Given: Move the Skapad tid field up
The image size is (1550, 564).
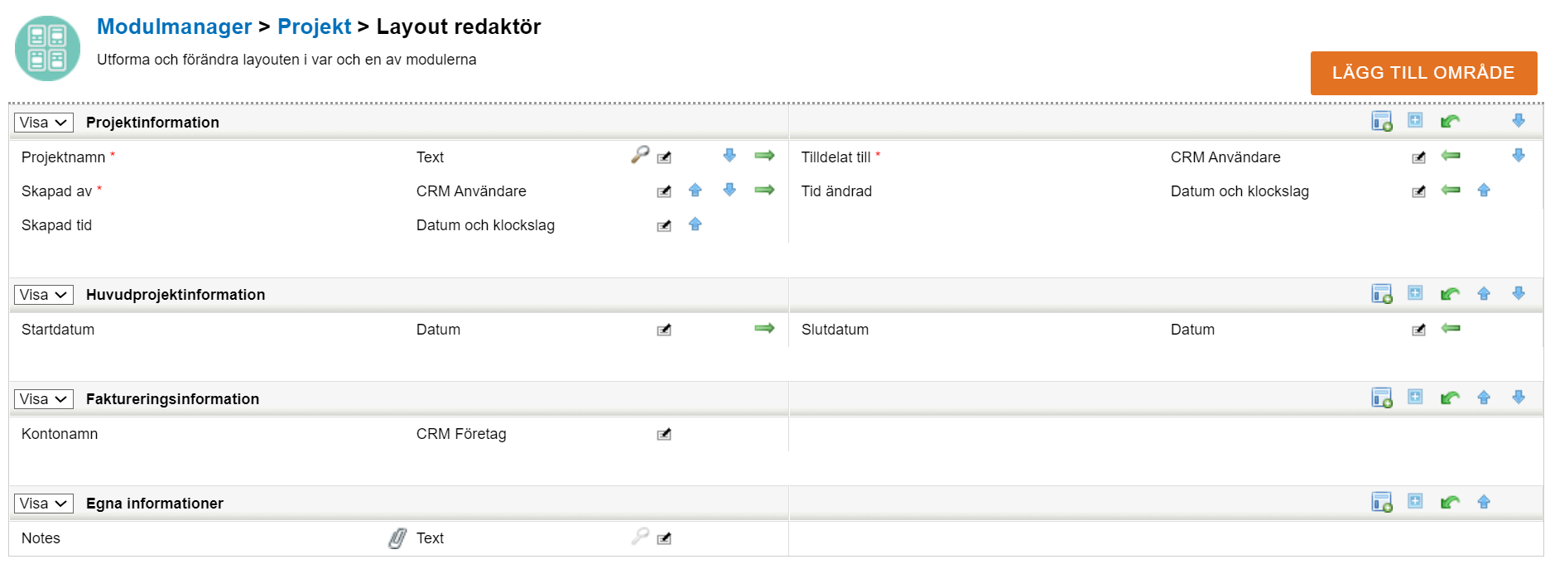Looking at the screenshot, I should (696, 224).
